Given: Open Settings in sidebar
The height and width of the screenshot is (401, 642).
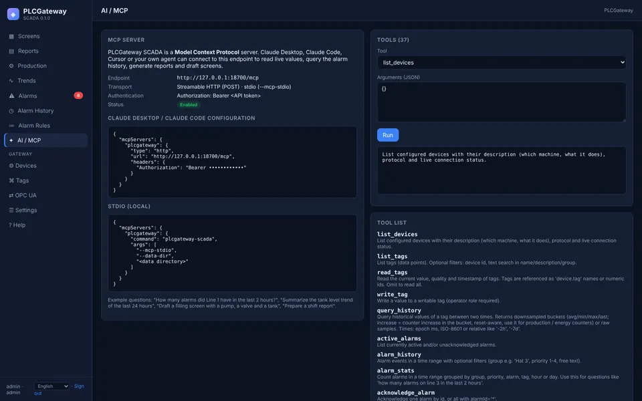Looking at the screenshot, I should [x=46, y=210].
